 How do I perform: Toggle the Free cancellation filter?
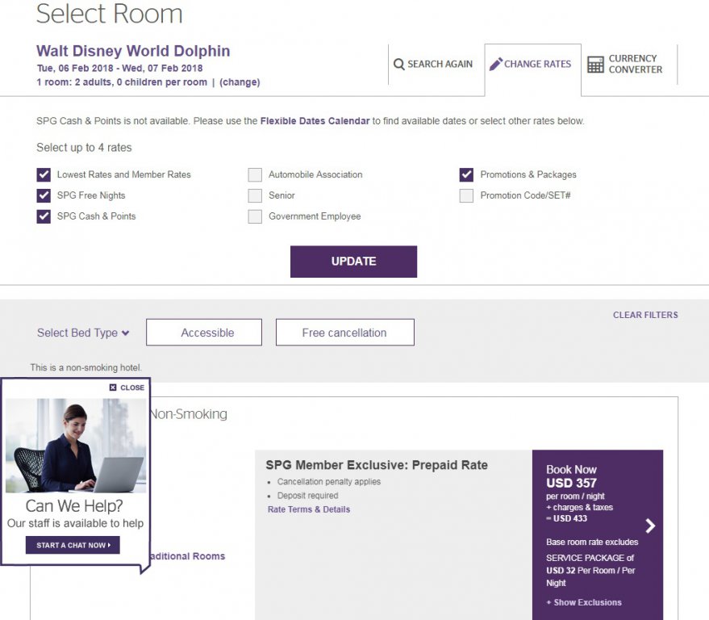[x=344, y=333]
